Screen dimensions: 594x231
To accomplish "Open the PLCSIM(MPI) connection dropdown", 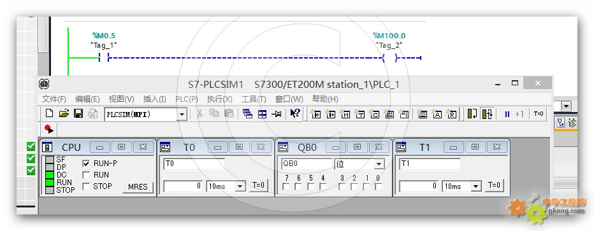I will (182, 114).
